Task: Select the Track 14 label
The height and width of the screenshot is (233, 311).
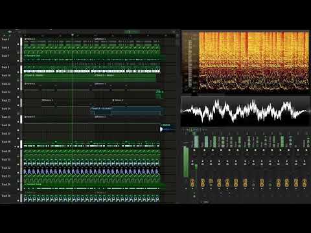Action: (x=6, y=109)
